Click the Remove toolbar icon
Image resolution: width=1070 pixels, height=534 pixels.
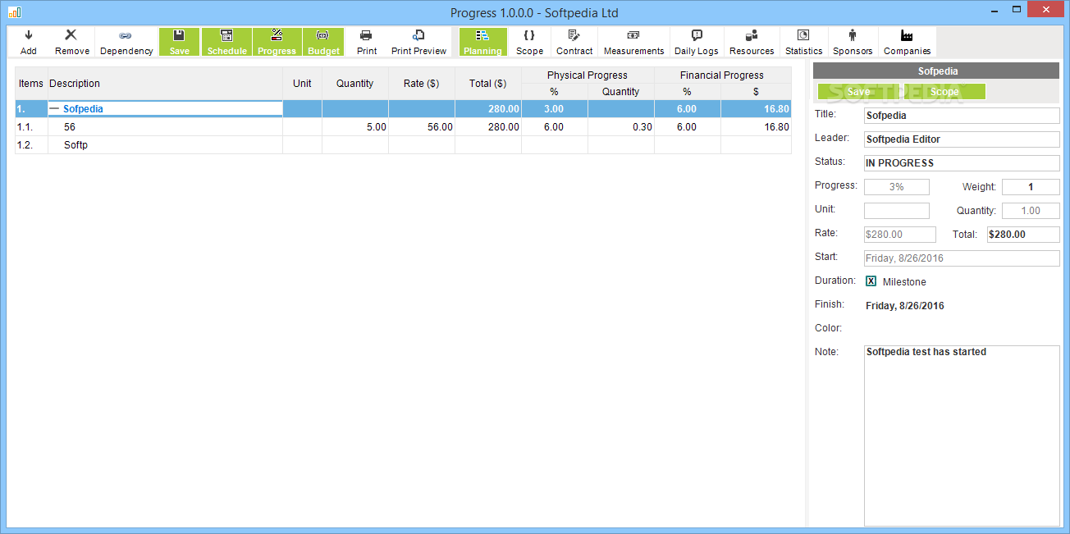pyautogui.click(x=72, y=42)
